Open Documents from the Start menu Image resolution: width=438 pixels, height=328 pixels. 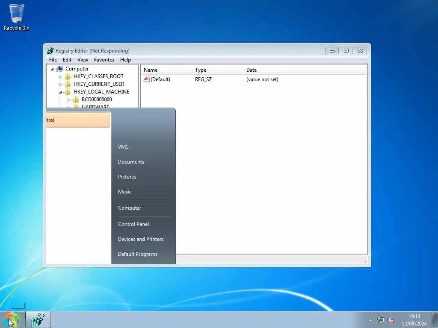[131, 162]
